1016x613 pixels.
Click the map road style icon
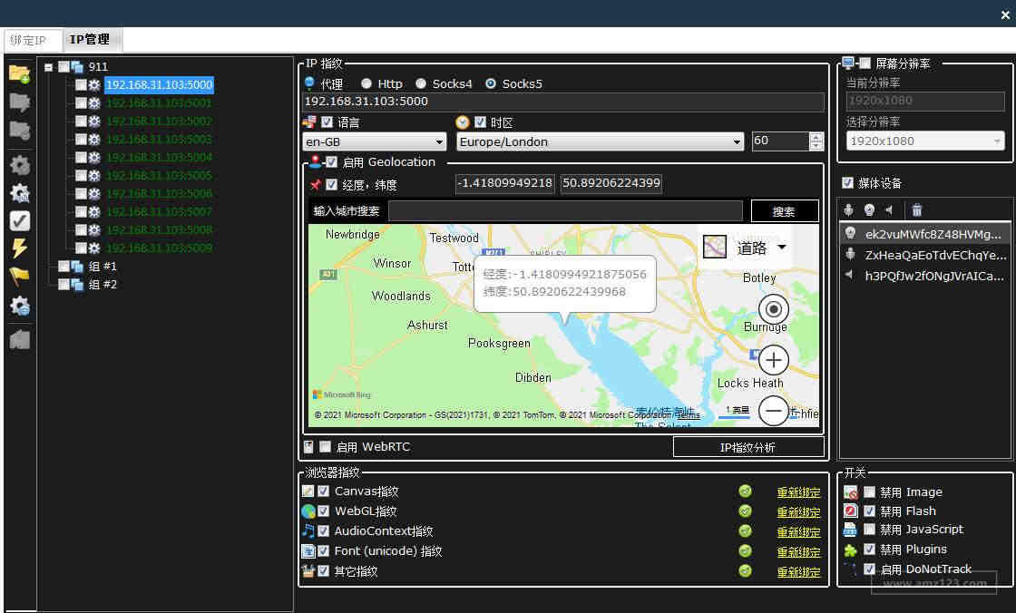(x=715, y=247)
